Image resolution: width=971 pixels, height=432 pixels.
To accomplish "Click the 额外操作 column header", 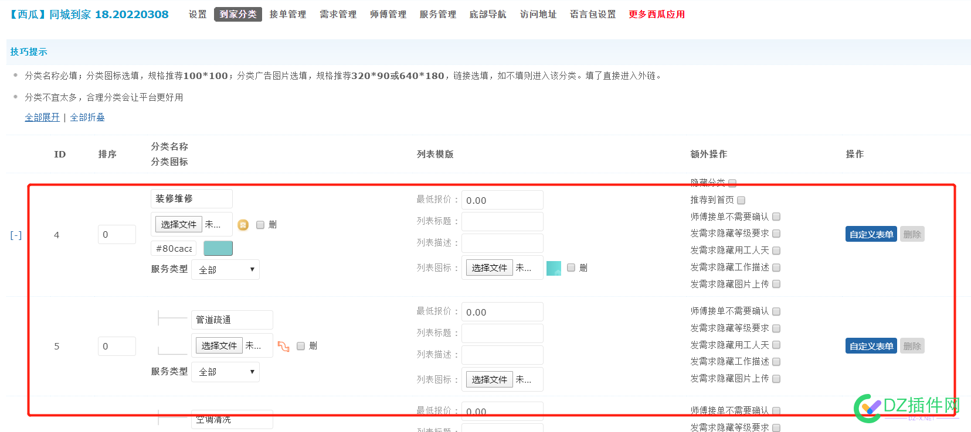I will [x=708, y=154].
